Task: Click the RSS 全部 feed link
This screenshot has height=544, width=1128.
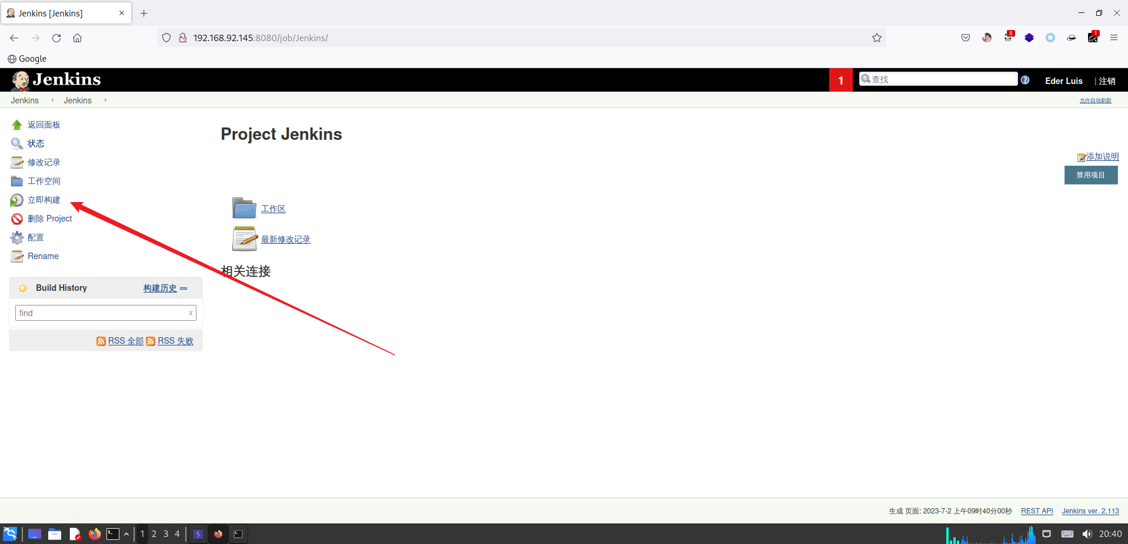Action: [125, 341]
